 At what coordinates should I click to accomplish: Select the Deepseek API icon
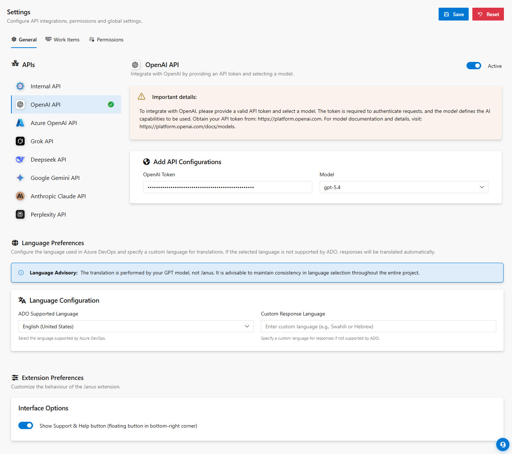click(20, 159)
